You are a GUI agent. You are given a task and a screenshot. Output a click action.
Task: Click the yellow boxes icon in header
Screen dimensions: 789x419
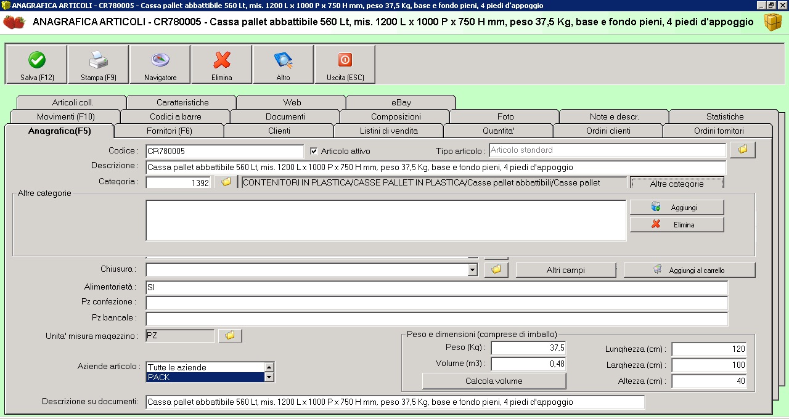click(773, 22)
